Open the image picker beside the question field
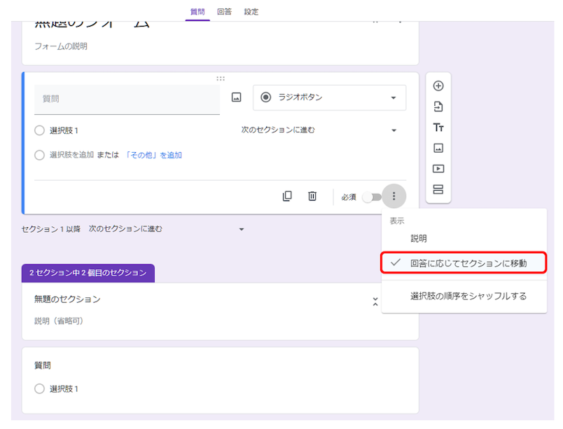Screen dimensions: 563x429 click(x=236, y=97)
